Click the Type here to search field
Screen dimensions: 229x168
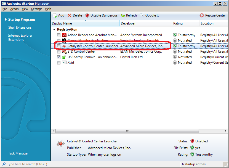(x=27, y=164)
